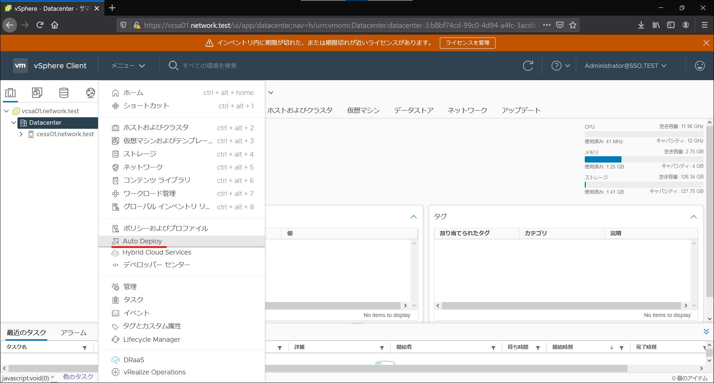714x383 pixels.
Task: Open a new browser tab
Action: pos(112,8)
